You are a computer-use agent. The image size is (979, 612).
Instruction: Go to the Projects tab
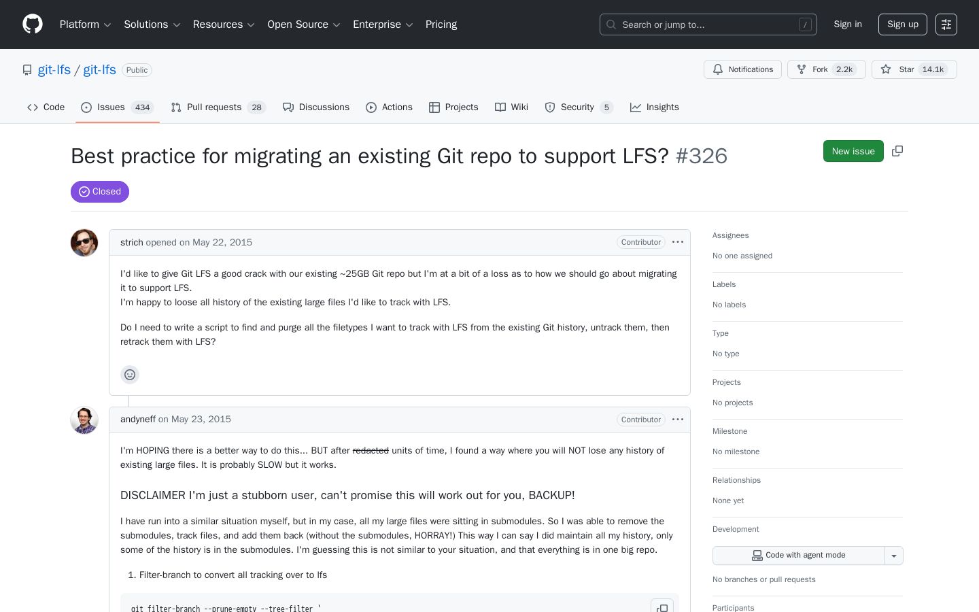453,107
